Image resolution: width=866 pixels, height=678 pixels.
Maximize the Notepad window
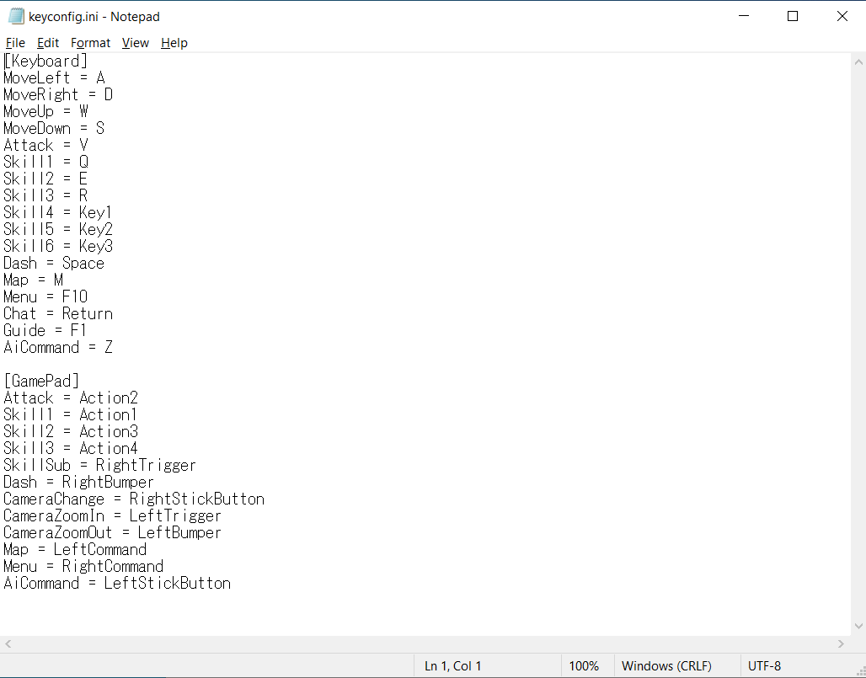(x=793, y=17)
